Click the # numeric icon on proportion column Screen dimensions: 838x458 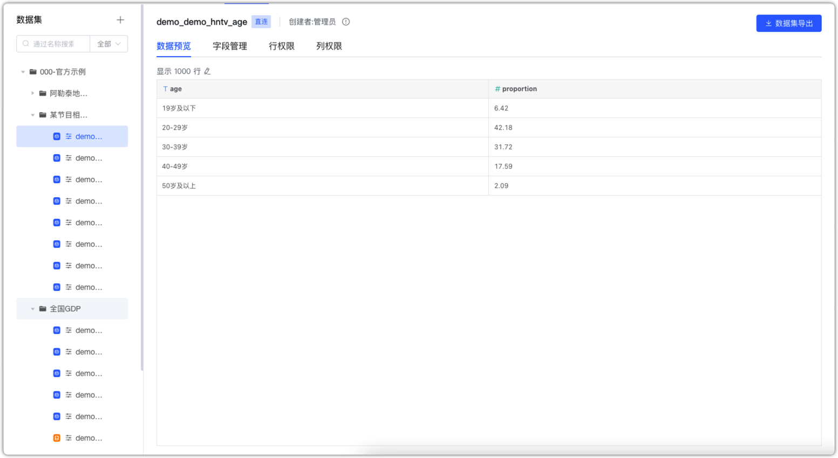tap(497, 88)
